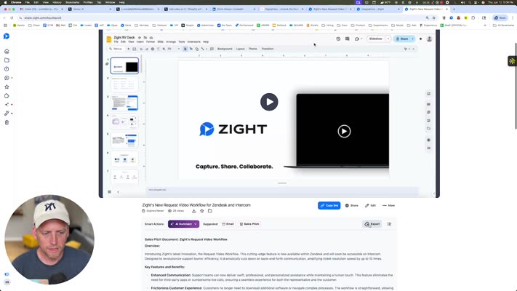517x291 pixels.
Task: Click the download icon under the video title
Action: coord(194,211)
